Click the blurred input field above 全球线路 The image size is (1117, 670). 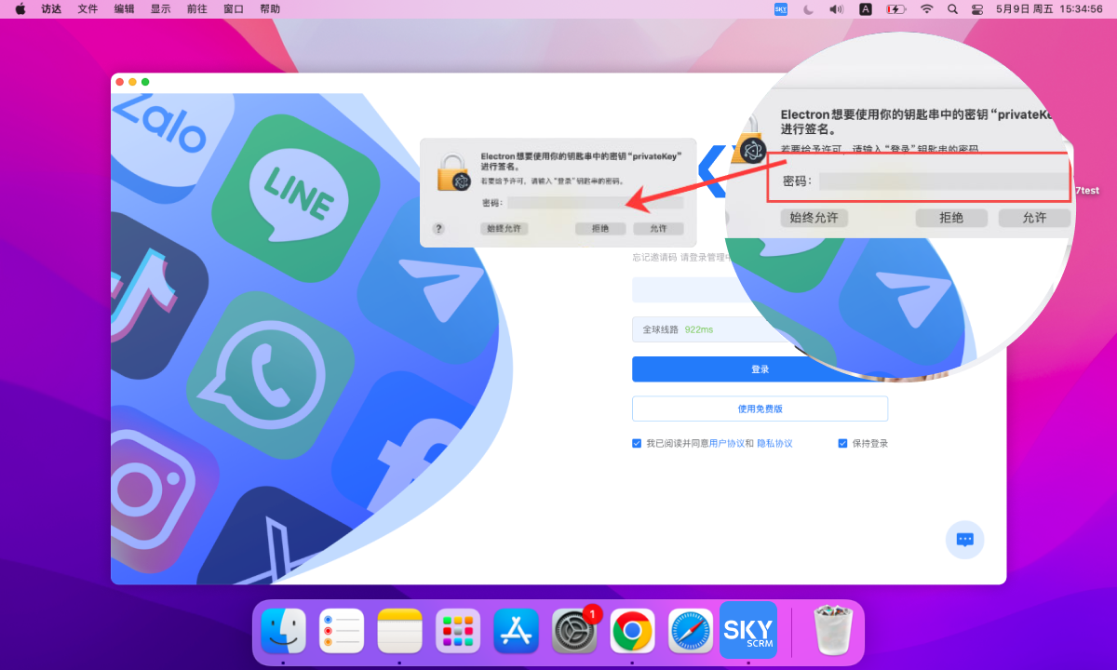point(760,289)
